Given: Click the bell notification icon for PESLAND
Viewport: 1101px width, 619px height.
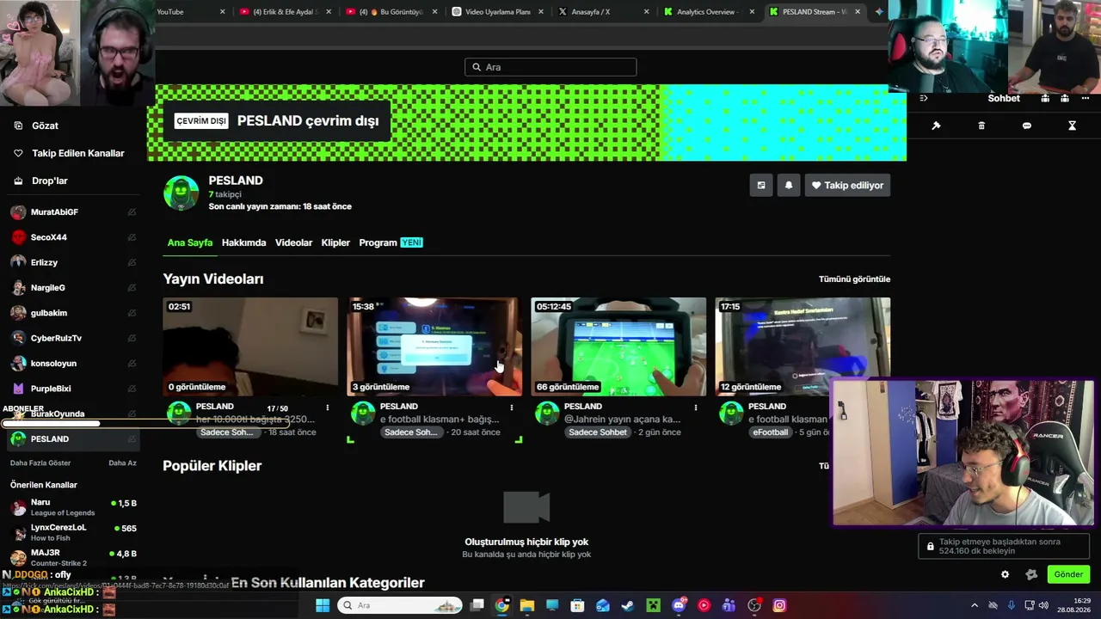Looking at the screenshot, I should [x=788, y=185].
